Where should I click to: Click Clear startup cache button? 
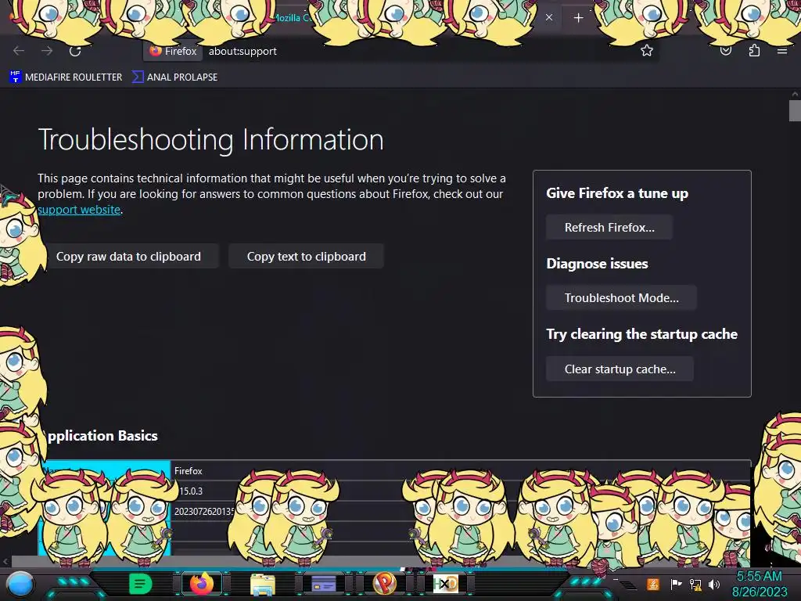pyautogui.click(x=620, y=369)
